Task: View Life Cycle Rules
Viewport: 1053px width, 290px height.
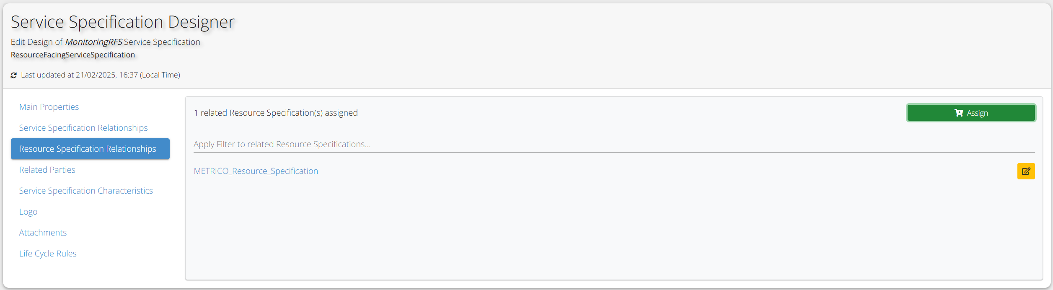Action: pyautogui.click(x=48, y=254)
